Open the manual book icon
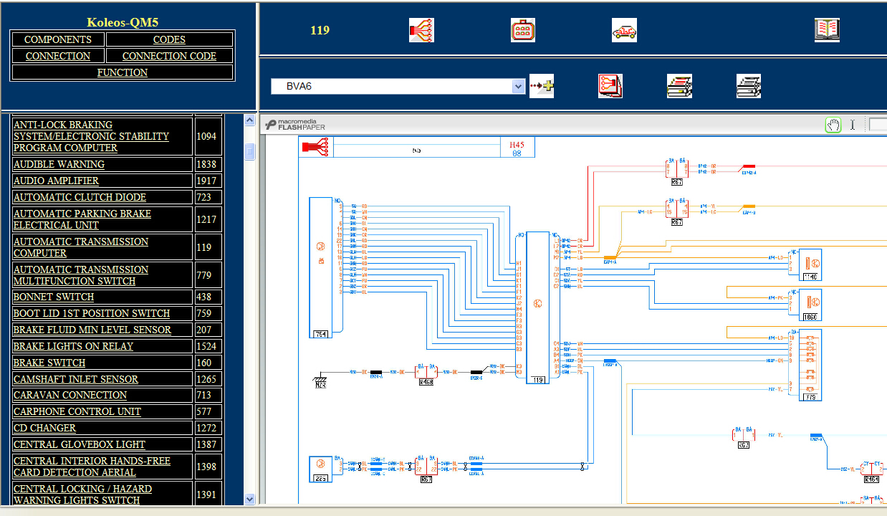887x516 pixels. [x=827, y=30]
